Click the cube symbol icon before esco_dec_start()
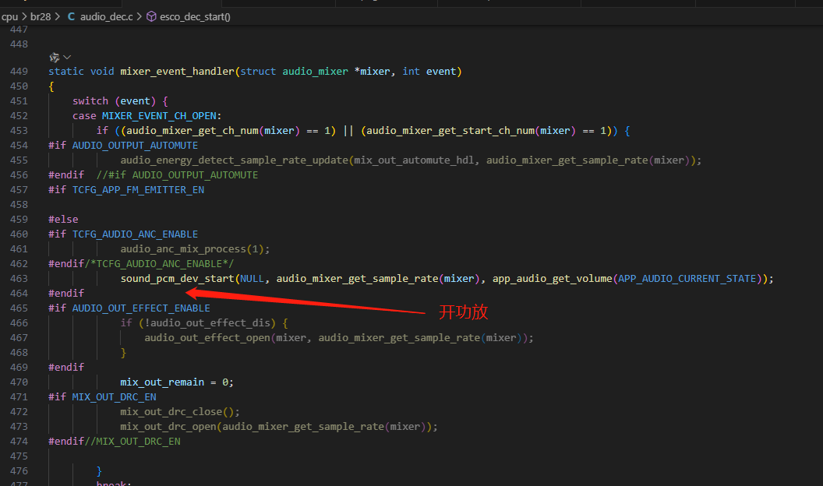This screenshot has height=486, width=823. tap(151, 17)
